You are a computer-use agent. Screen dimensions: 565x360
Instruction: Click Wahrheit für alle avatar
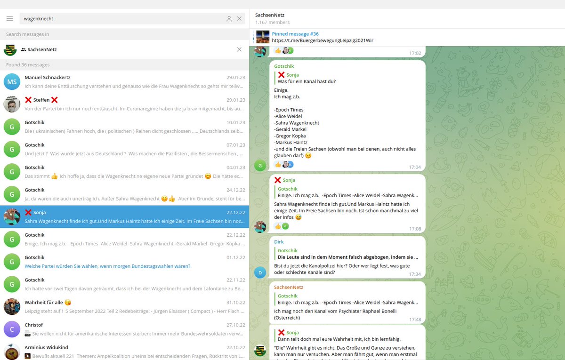(x=12, y=307)
